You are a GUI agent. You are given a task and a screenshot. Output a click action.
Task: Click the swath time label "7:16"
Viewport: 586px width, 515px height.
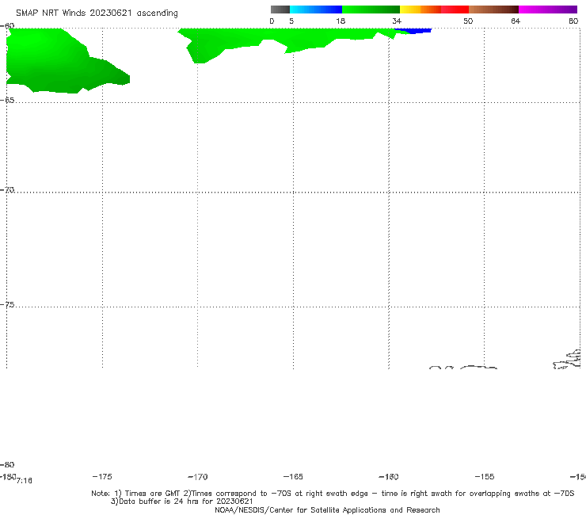pos(25,481)
